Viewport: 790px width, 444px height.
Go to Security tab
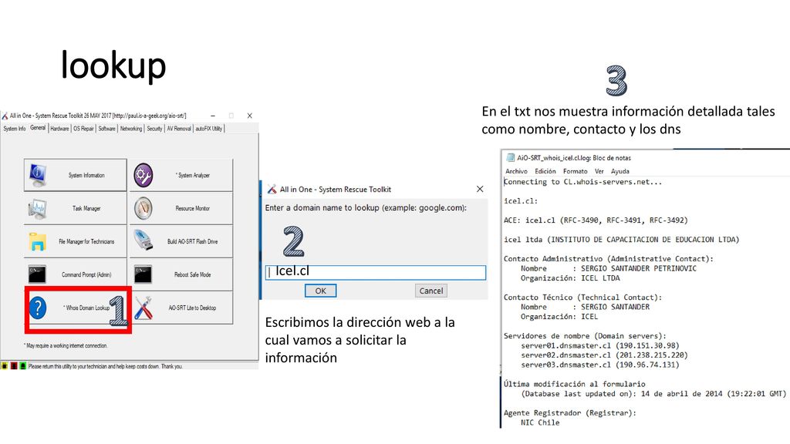tap(154, 129)
